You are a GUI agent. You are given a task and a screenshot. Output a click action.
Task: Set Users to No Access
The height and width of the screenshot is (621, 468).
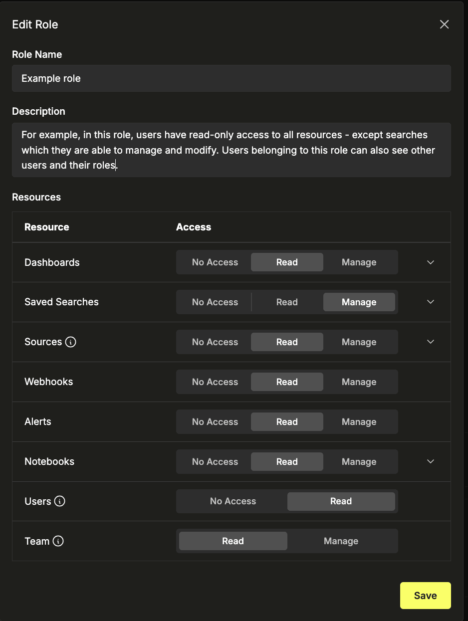233,501
